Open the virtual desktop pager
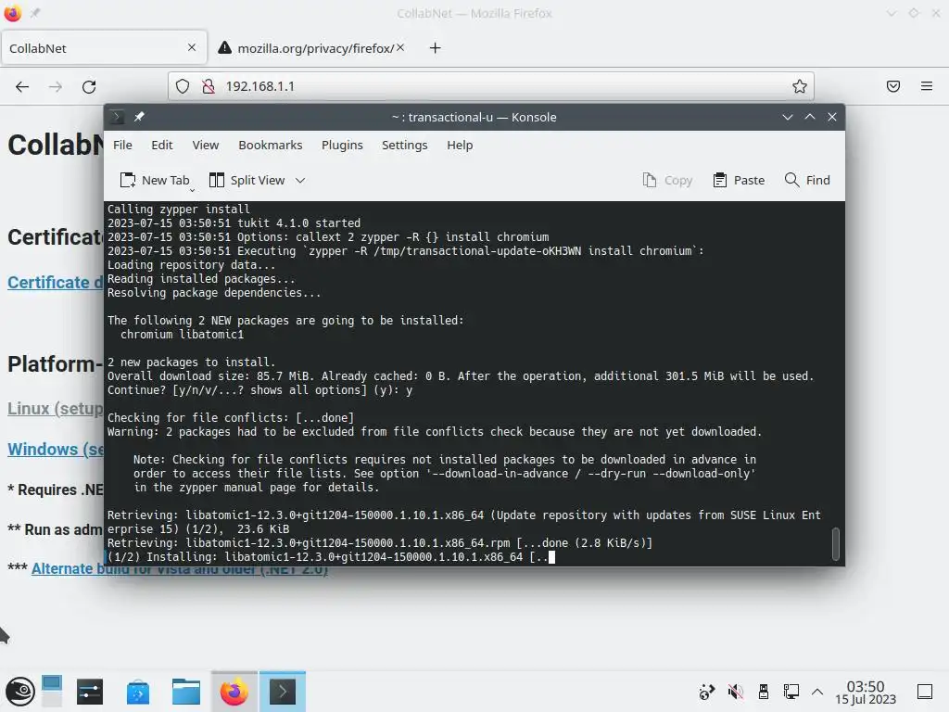Image resolution: width=949 pixels, height=712 pixels. tap(52, 692)
